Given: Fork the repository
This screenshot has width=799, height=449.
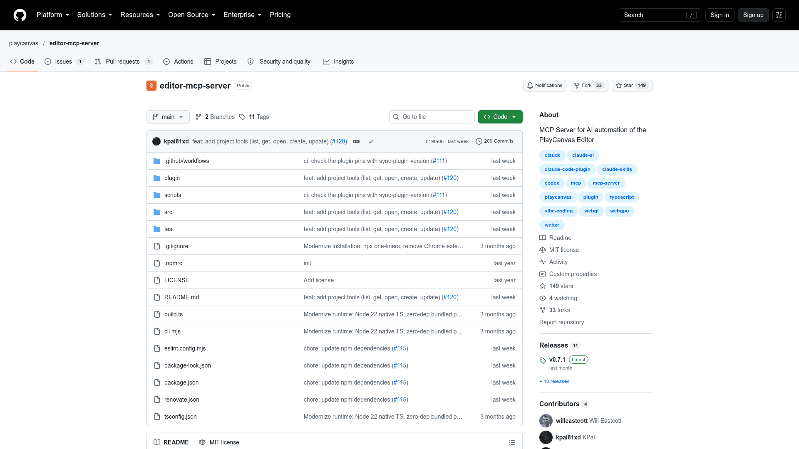Looking at the screenshot, I should click(x=589, y=86).
